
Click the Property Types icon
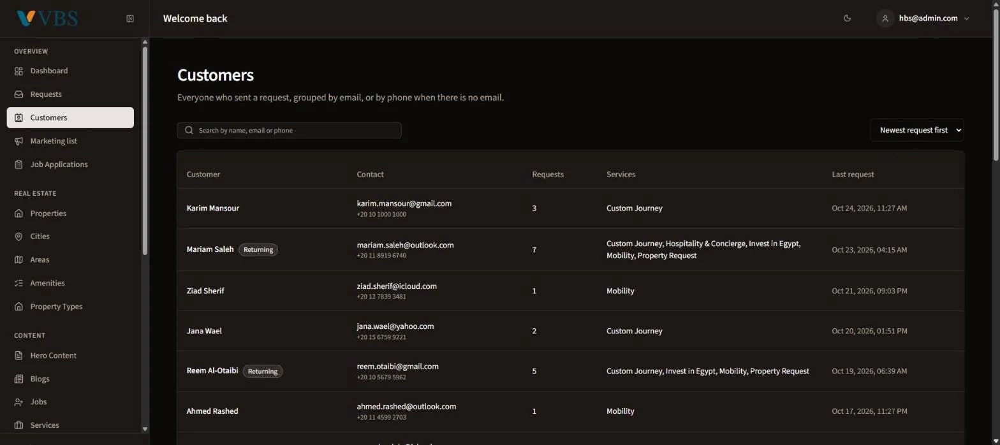coord(18,307)
